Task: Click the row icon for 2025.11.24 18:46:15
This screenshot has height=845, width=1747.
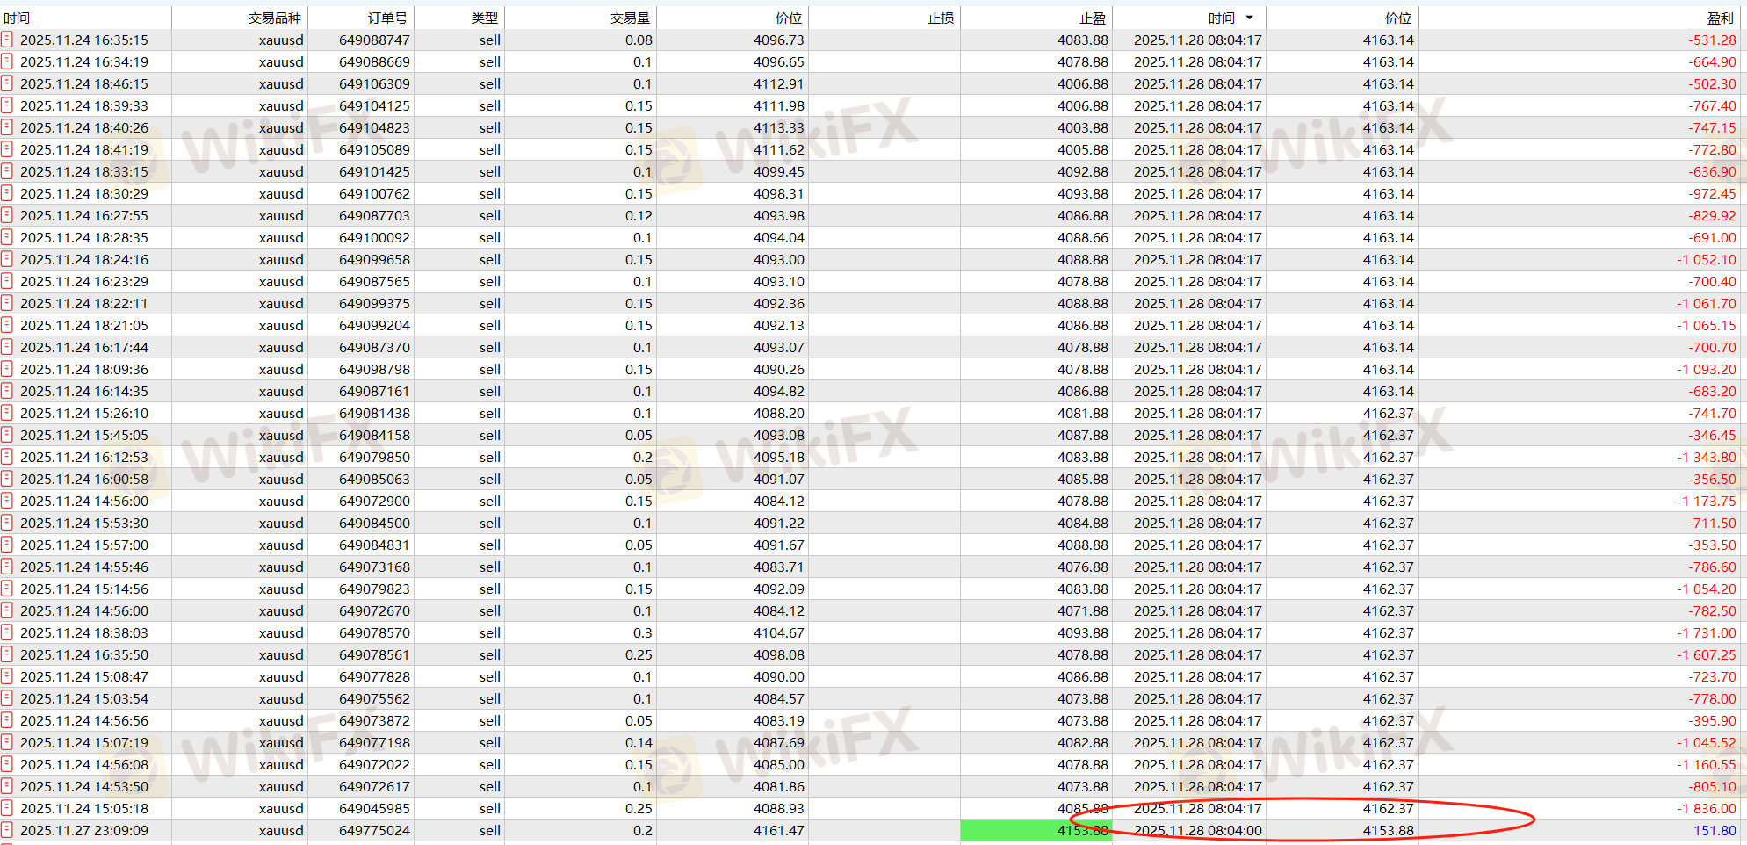Action: point(7,83)
